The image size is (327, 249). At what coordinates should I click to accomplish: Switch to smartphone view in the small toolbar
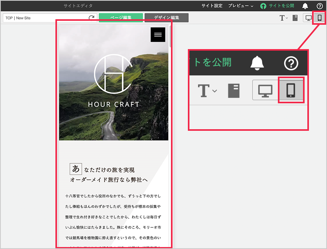pyautogui.click(x=320, y=18)
